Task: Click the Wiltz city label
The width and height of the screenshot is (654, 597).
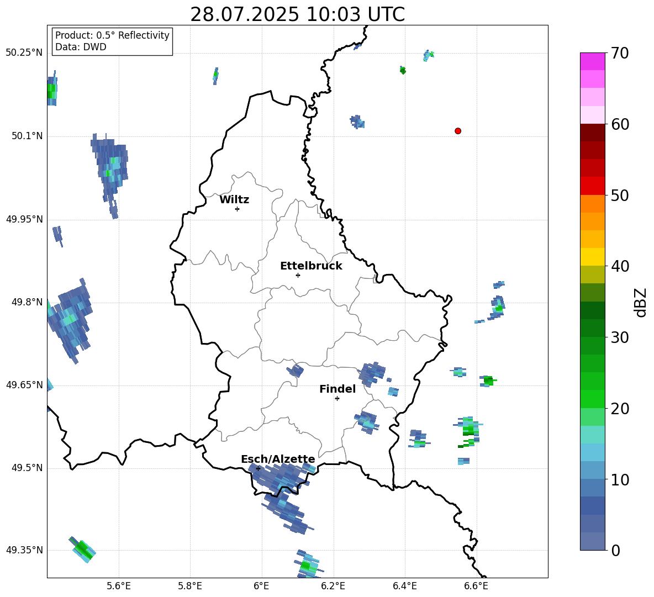Action: [x=234, y=200]
